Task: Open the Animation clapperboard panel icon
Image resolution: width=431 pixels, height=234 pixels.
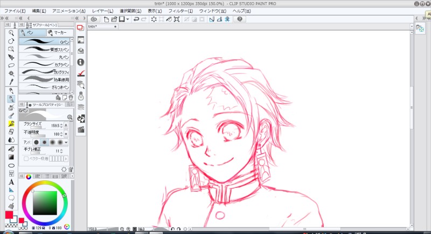Action: click(81, 129)
